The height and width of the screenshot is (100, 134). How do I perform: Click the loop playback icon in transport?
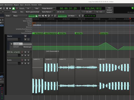click(4, 8)
